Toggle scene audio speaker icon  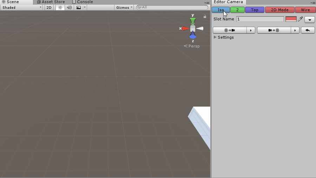click(x=69, y=7)
